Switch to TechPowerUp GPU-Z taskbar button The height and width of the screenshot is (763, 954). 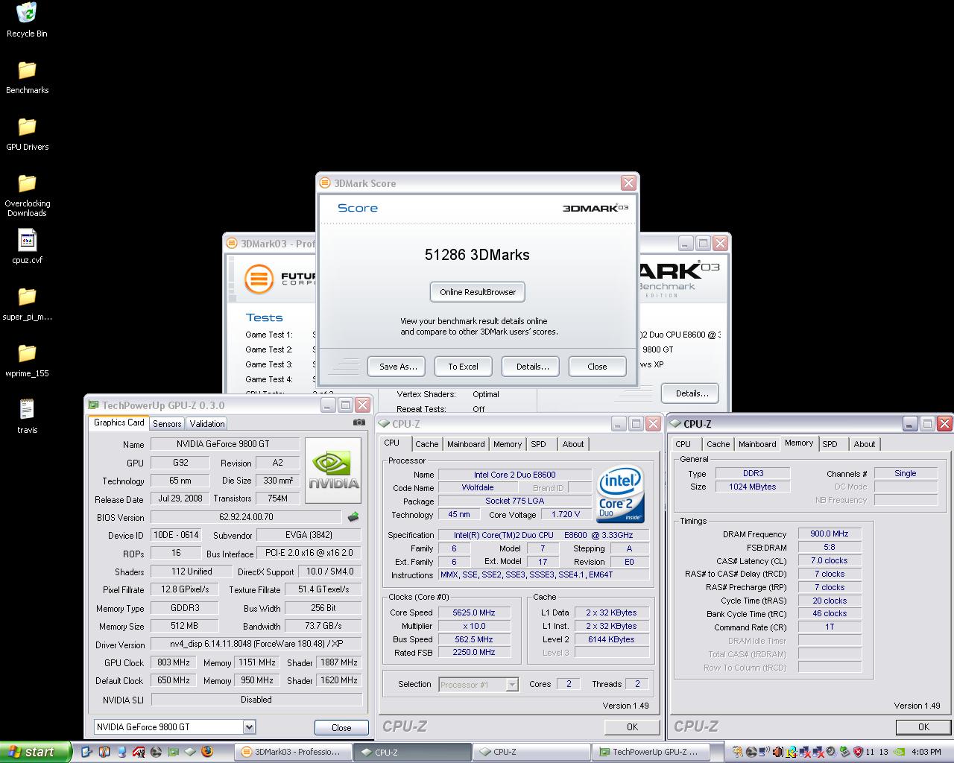650,752
